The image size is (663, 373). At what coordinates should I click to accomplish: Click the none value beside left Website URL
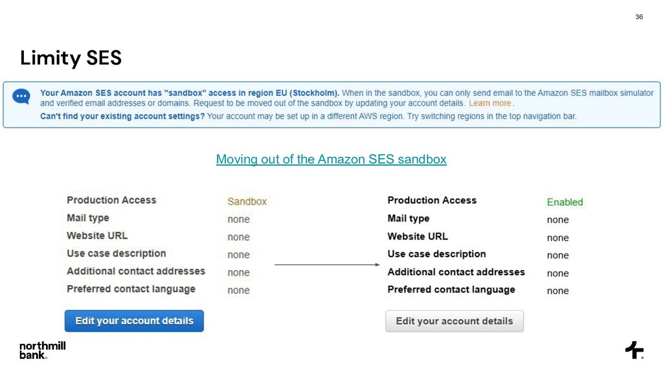click(x=238, y=237)
